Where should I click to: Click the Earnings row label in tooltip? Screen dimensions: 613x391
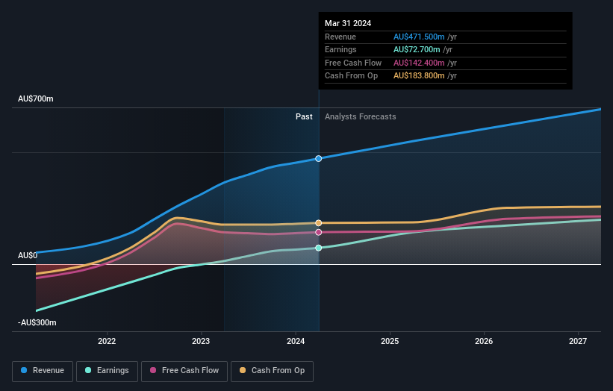pos(340,49)
